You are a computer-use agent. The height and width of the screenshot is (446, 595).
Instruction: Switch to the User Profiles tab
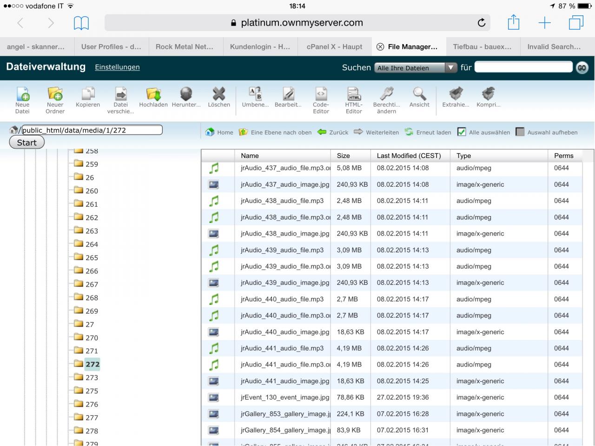[112, 47]
